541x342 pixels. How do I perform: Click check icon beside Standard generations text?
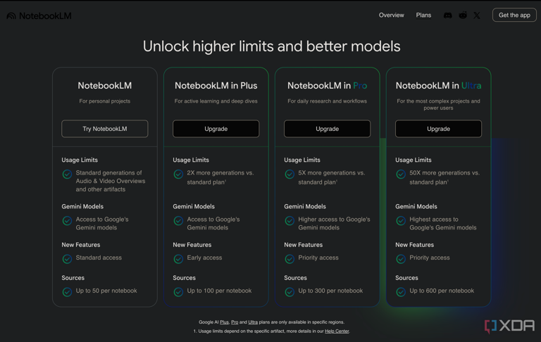[x=67, y=174]
